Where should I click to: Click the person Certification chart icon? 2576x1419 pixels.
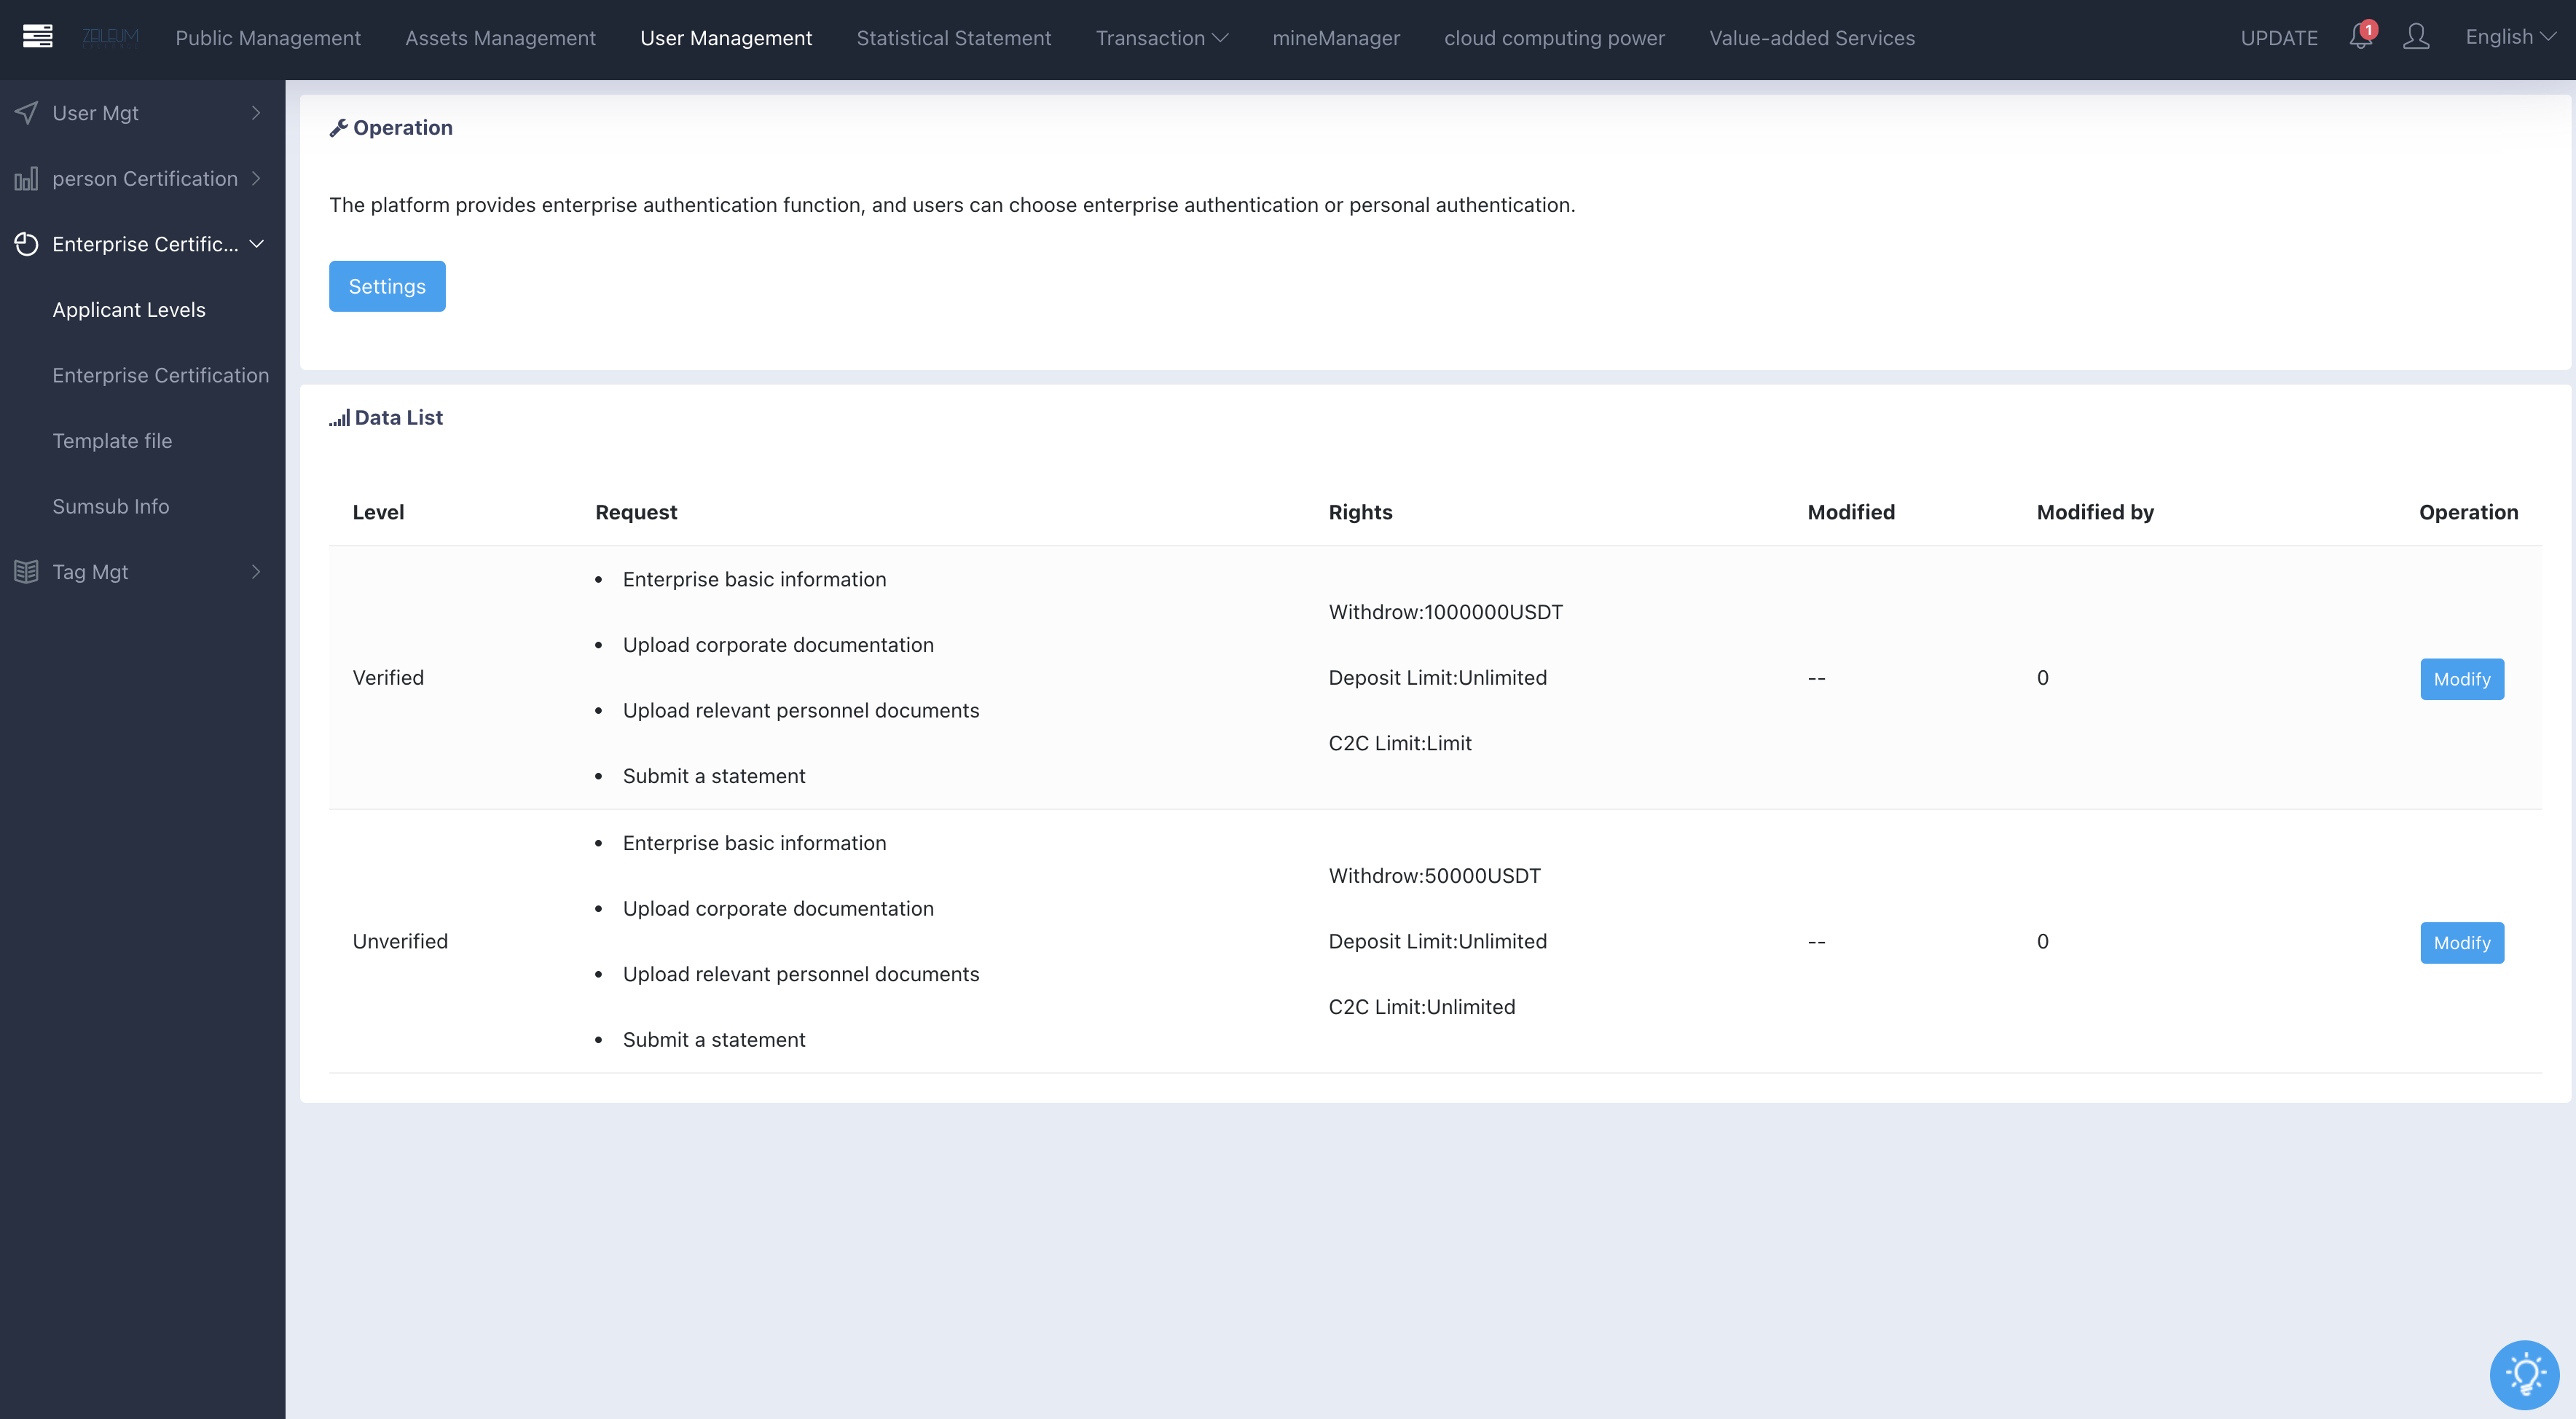coord(27,179)
